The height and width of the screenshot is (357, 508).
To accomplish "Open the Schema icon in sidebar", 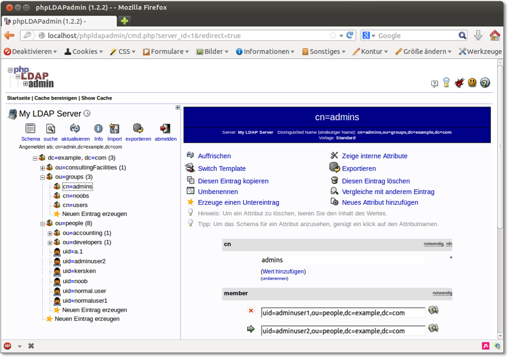I will click(x=30, y=129).
